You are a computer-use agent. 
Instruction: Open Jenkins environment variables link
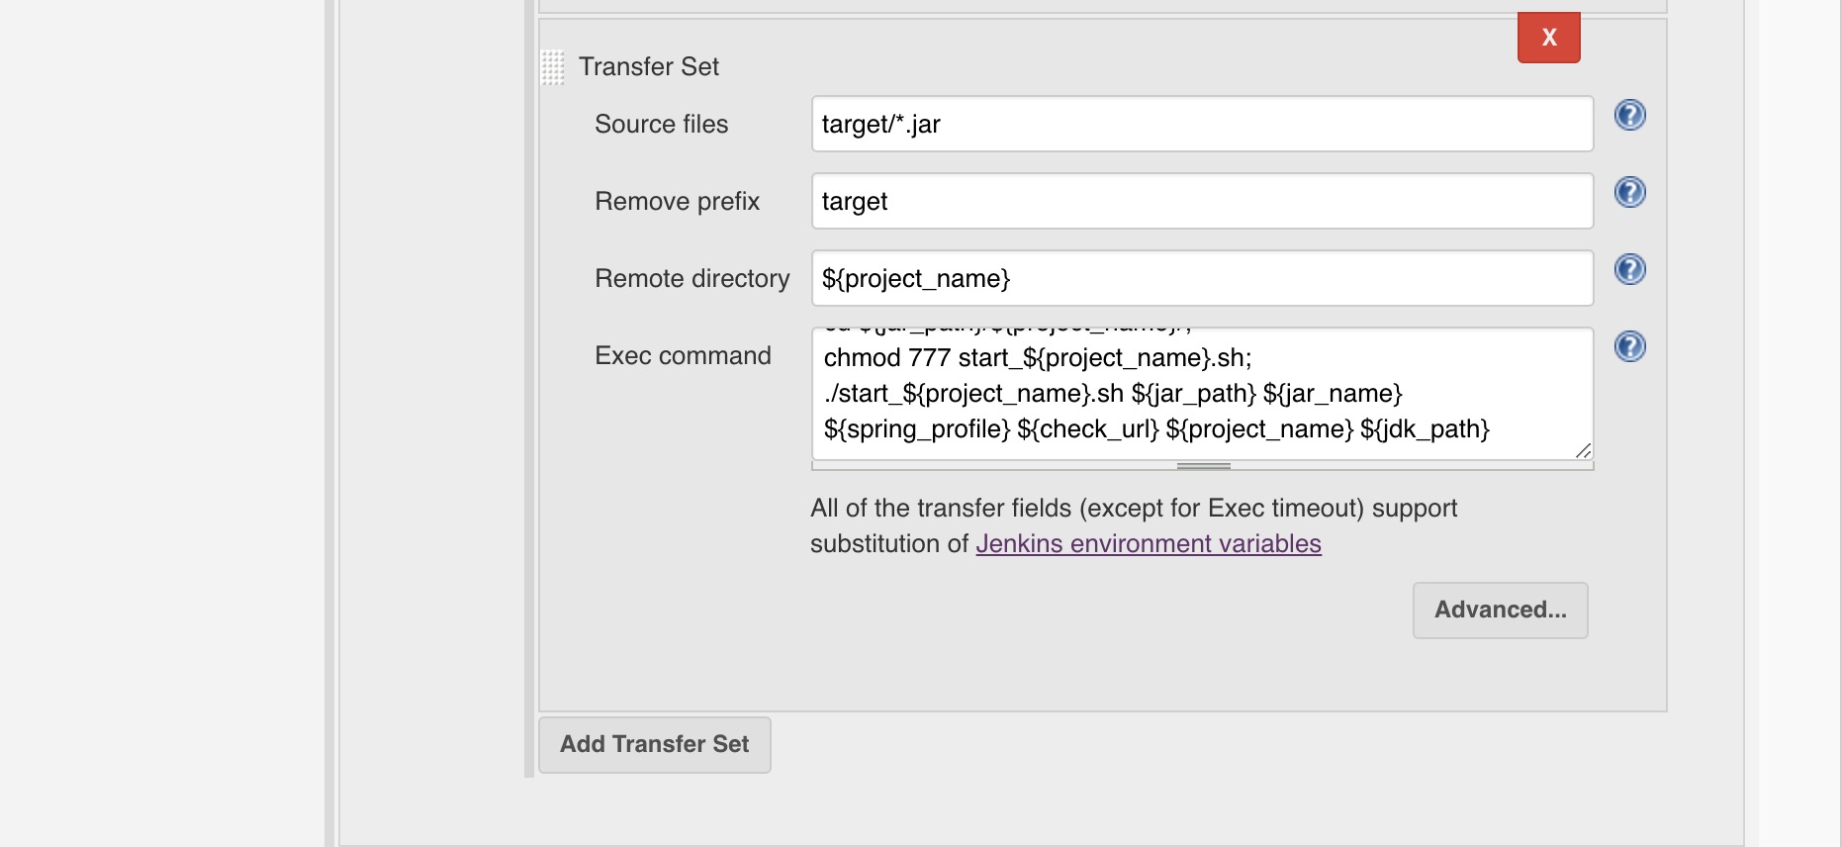pos(1149,543)
